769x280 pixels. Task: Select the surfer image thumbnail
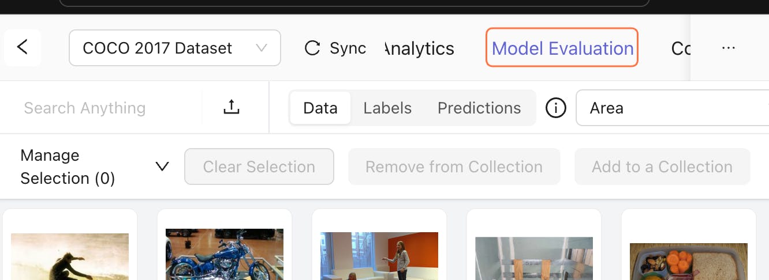coord(70,256)
